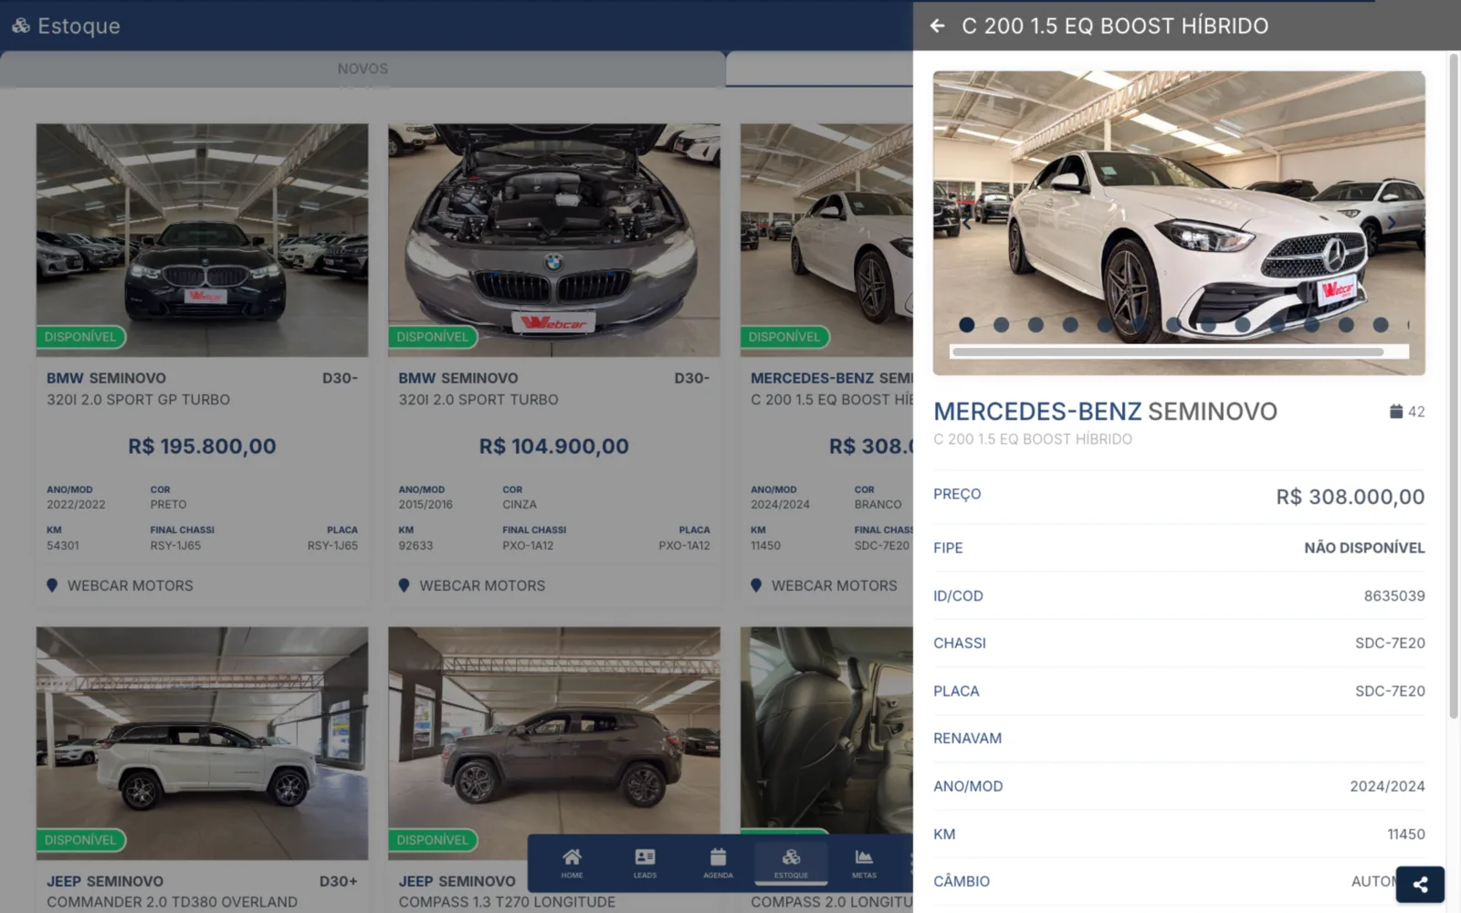Click the D30+ tag on the Jeep Commander card
The height and width of the screenshot is (913, 1461).
coord(339,881)
